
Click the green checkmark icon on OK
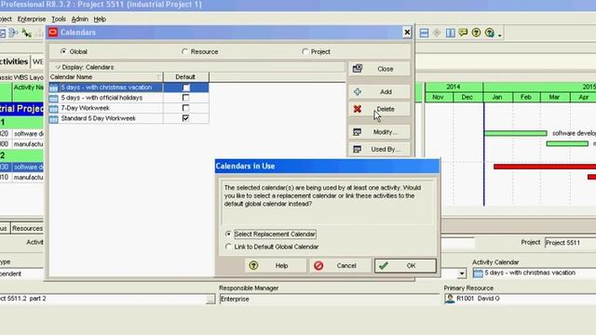(384, 265)
